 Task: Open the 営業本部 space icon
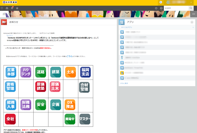(x=11, y=72)
